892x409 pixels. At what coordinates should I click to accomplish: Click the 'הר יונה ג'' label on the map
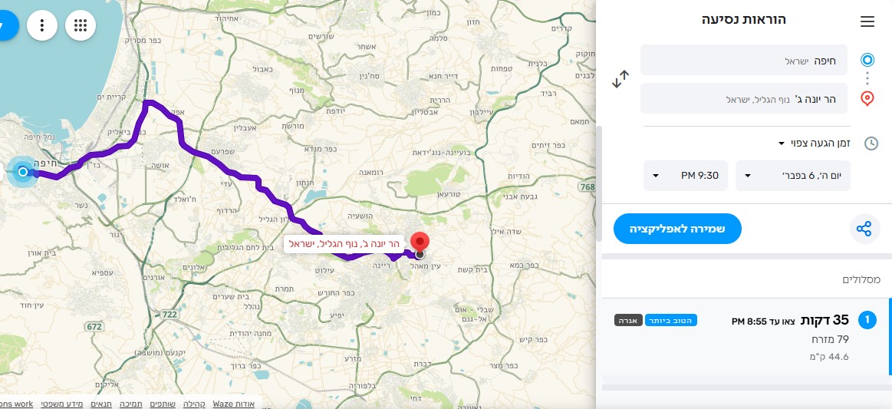click(x=344, y=244)
